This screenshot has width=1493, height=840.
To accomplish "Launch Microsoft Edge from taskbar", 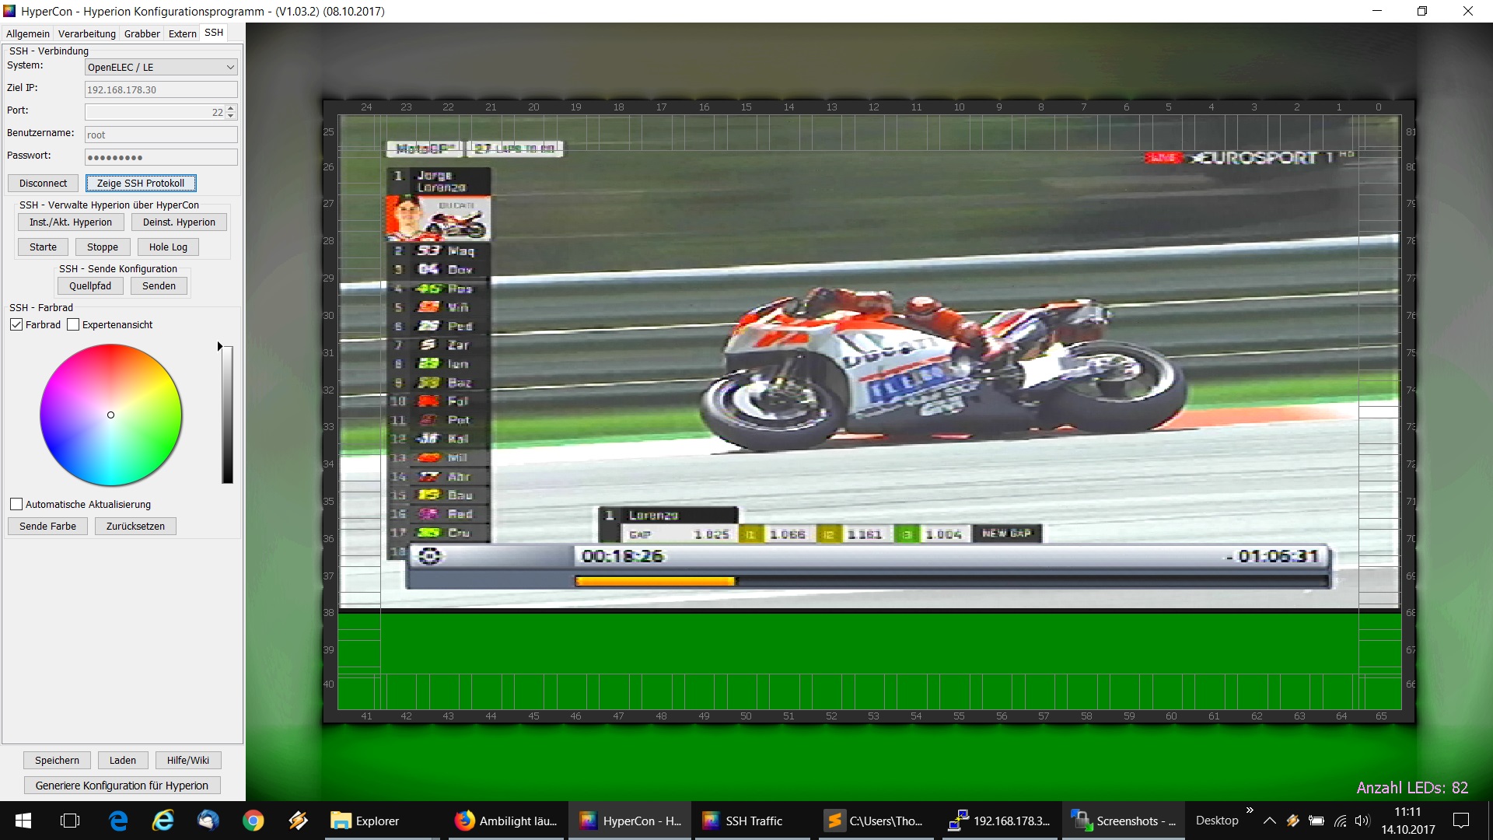I will 118,821.
